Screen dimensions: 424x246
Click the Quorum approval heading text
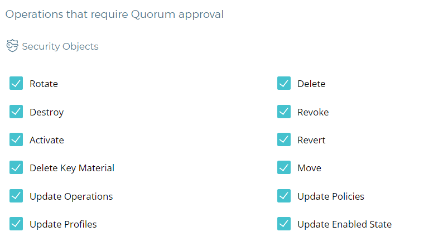point(114,15)
